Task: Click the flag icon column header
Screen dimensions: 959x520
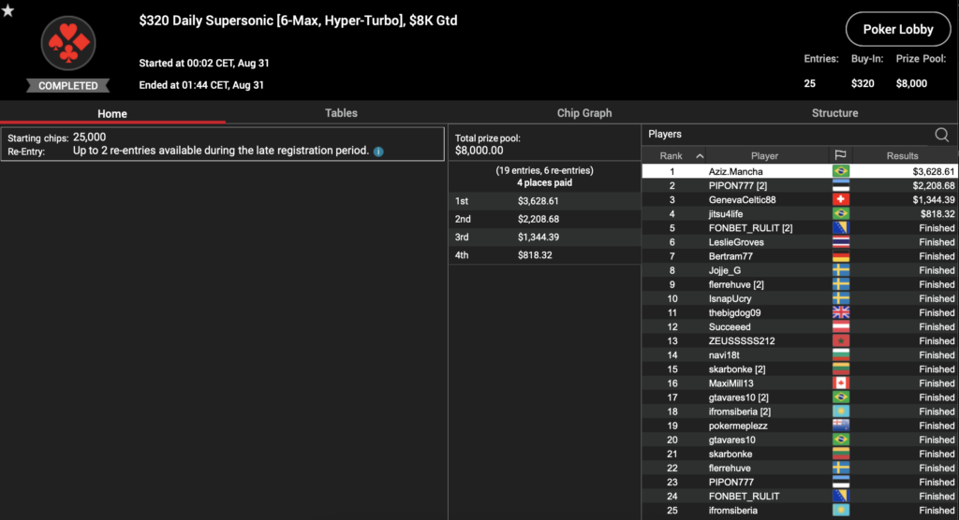Action: pyautogui.click(x=840, y=156)
